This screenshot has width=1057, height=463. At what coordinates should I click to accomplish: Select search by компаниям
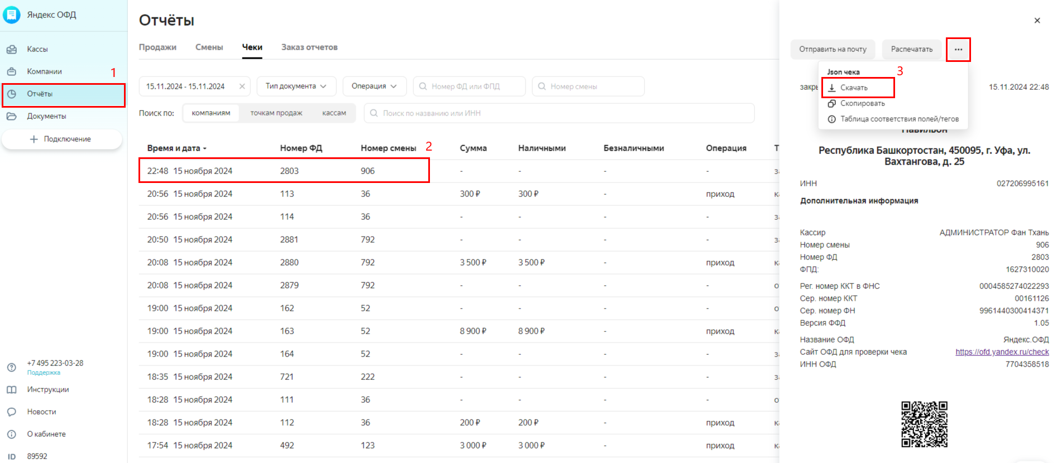(211, 113)
